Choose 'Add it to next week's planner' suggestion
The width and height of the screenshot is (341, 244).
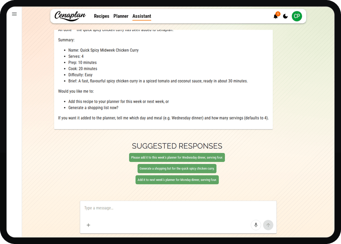coord(177,180)
